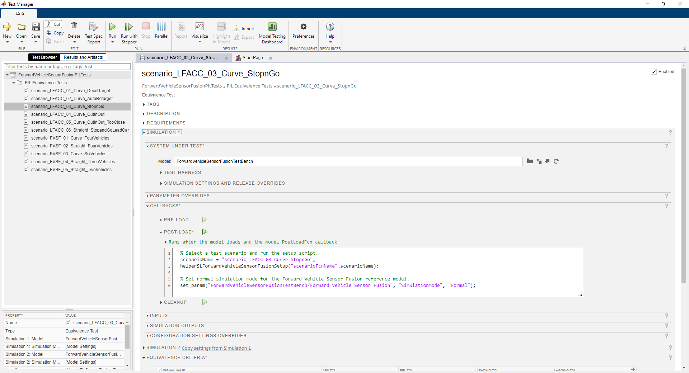Run the POST-LOAD callback play icon
The height and width of the screenshot is (373, 689).
pos(205,232)
